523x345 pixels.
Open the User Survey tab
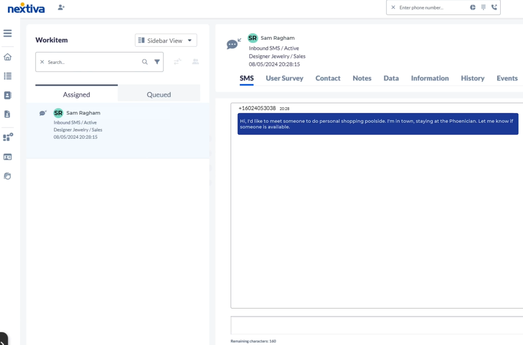[284, 78]
